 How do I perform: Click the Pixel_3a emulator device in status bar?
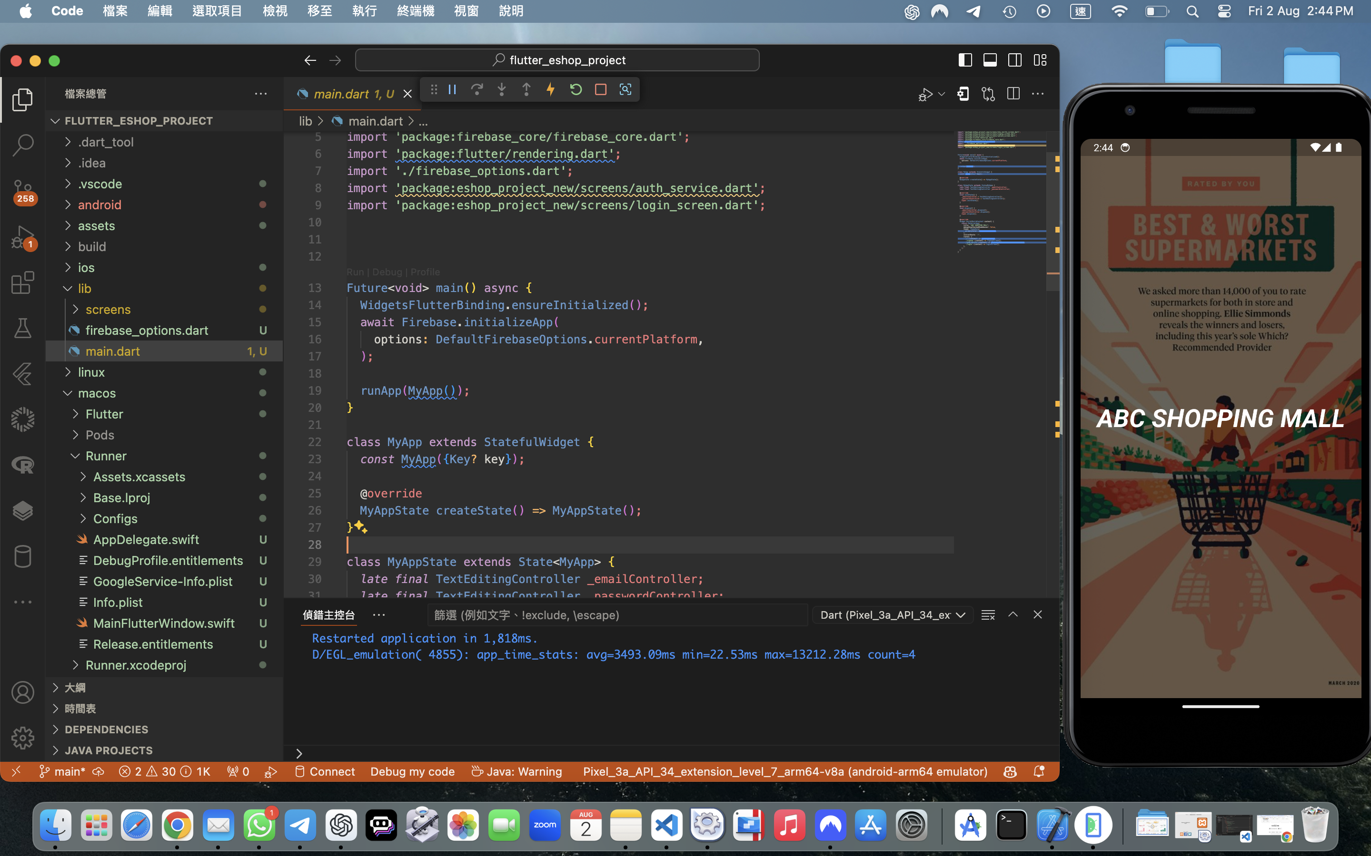tap(785, 771)
